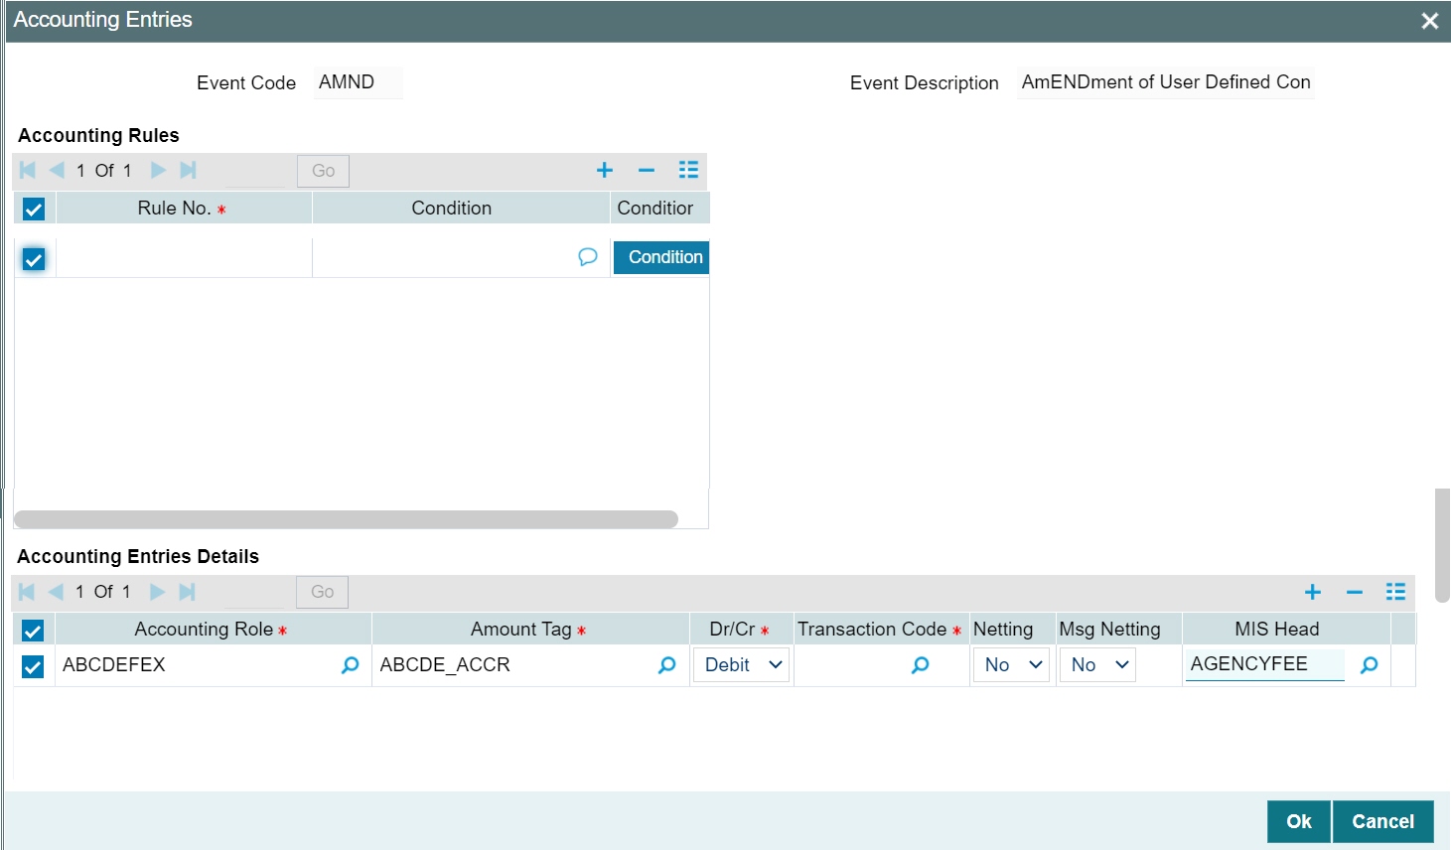Screen dimensions: 1451x850
Task: Open single view for Accounting Entries Details
Action: (1395, 592)
